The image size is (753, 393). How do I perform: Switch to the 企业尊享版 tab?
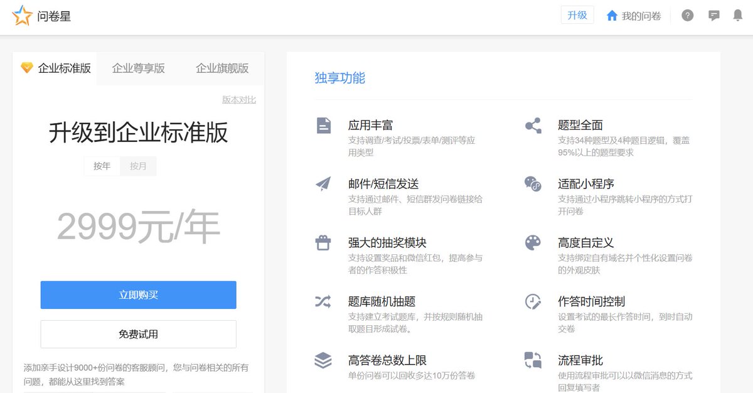[139, 68]
